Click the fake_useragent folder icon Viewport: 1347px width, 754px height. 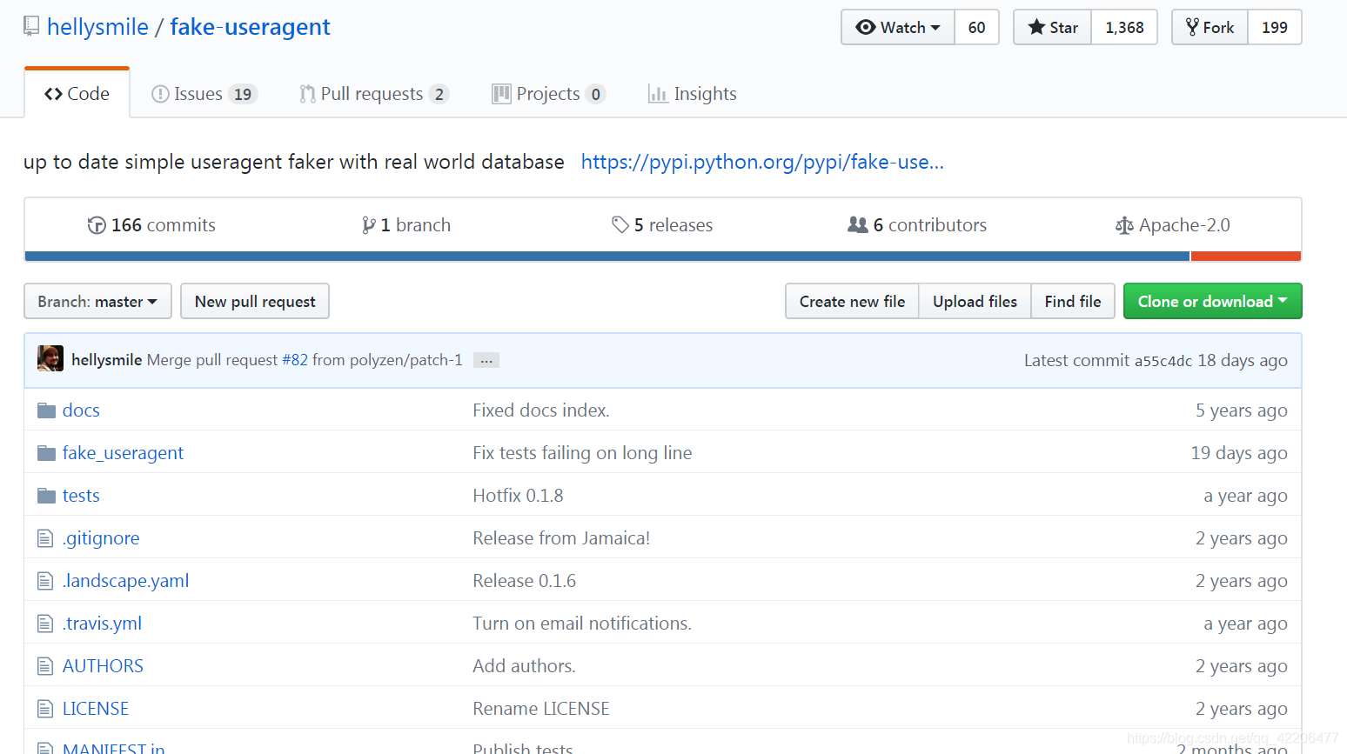46,453
